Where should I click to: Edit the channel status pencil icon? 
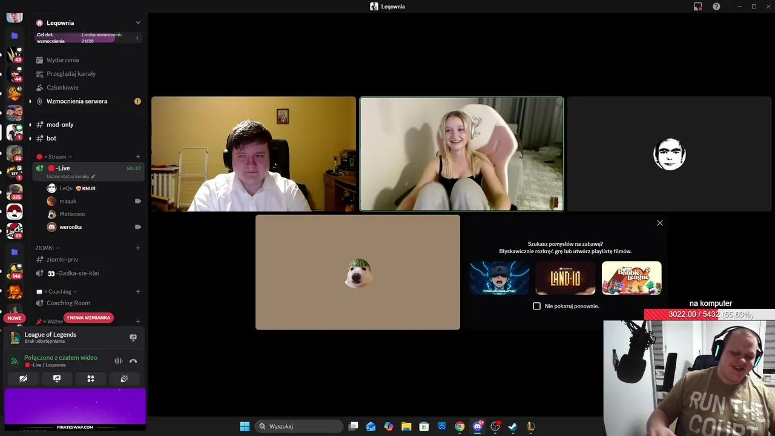[x=93, y=176]
